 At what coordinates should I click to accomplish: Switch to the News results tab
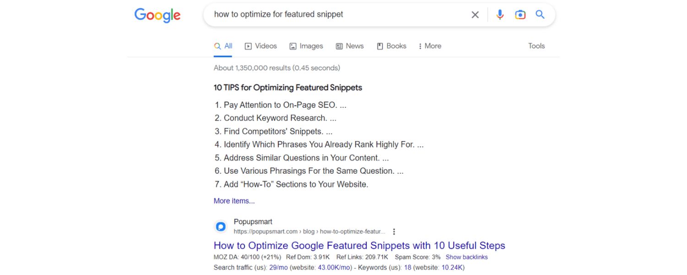pyautogui.click(x=349, y=46)
